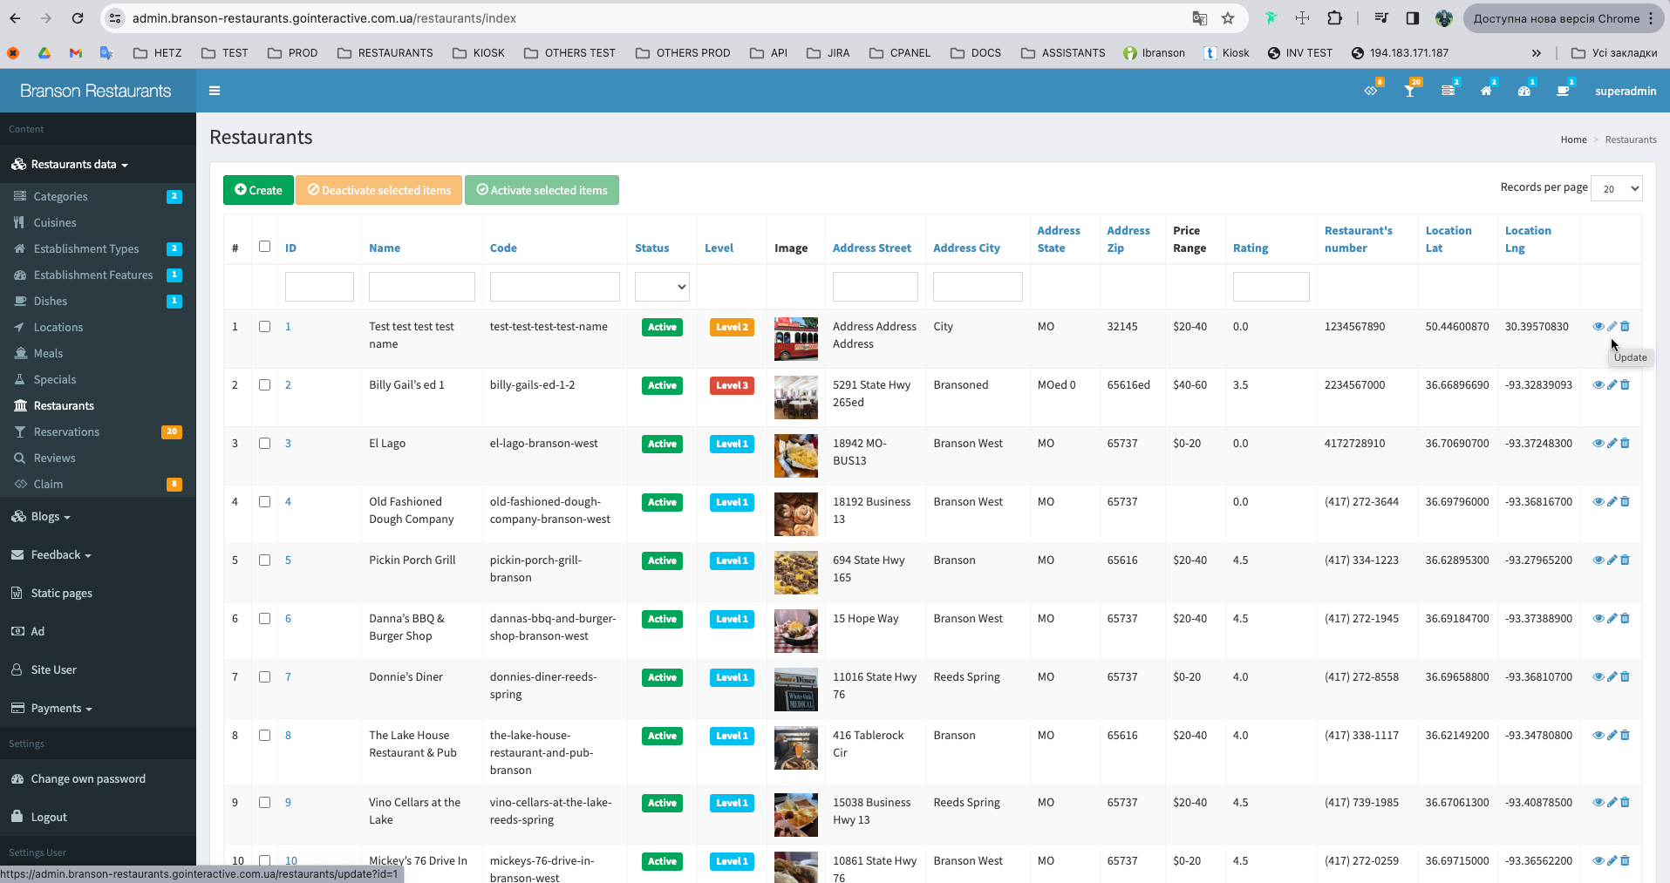Click inside the Name filter input field
Viewport: 1670px width, 883px height.
pos(421,287)
